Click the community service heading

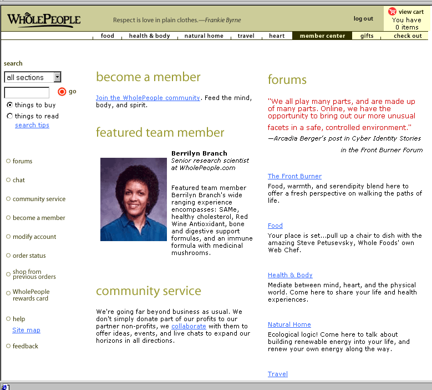[x=149, y=291]
